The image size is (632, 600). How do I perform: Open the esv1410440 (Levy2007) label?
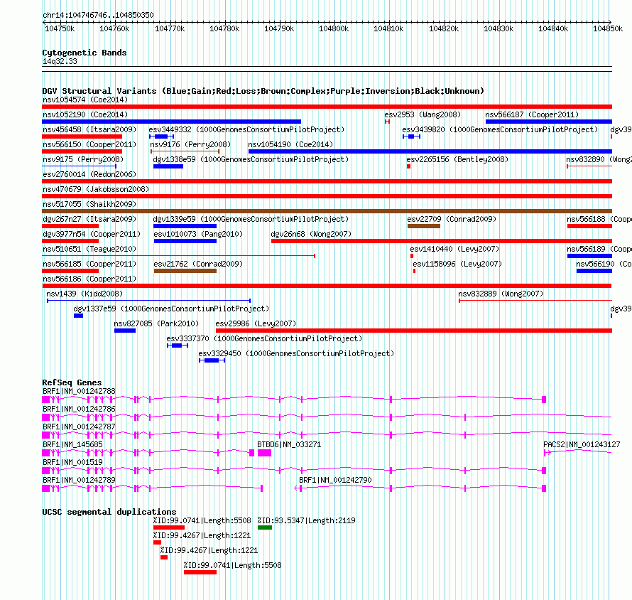[x=454, y=249]
